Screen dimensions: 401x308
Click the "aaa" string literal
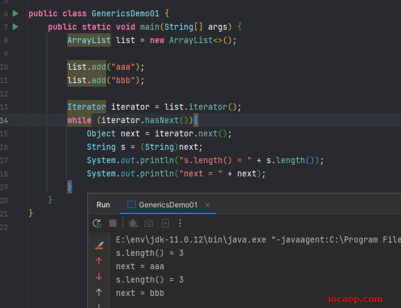123,67
